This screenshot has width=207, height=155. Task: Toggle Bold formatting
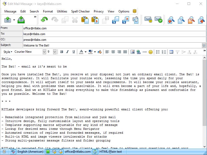coord(61,52)
